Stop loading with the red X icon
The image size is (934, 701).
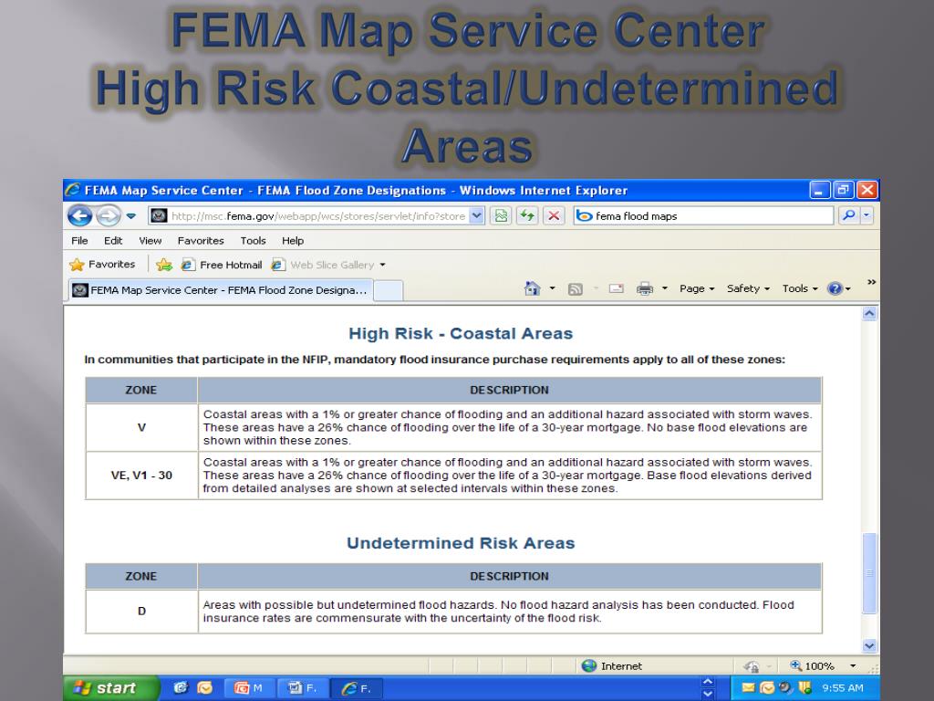coord(554,215)
